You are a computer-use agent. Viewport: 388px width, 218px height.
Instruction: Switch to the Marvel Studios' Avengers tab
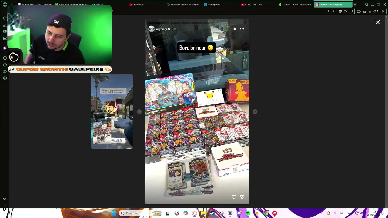(183, 5)
